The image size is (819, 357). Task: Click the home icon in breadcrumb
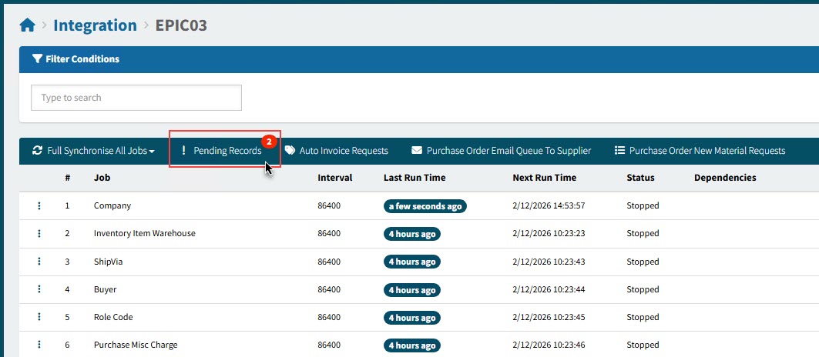pos(28,25)
